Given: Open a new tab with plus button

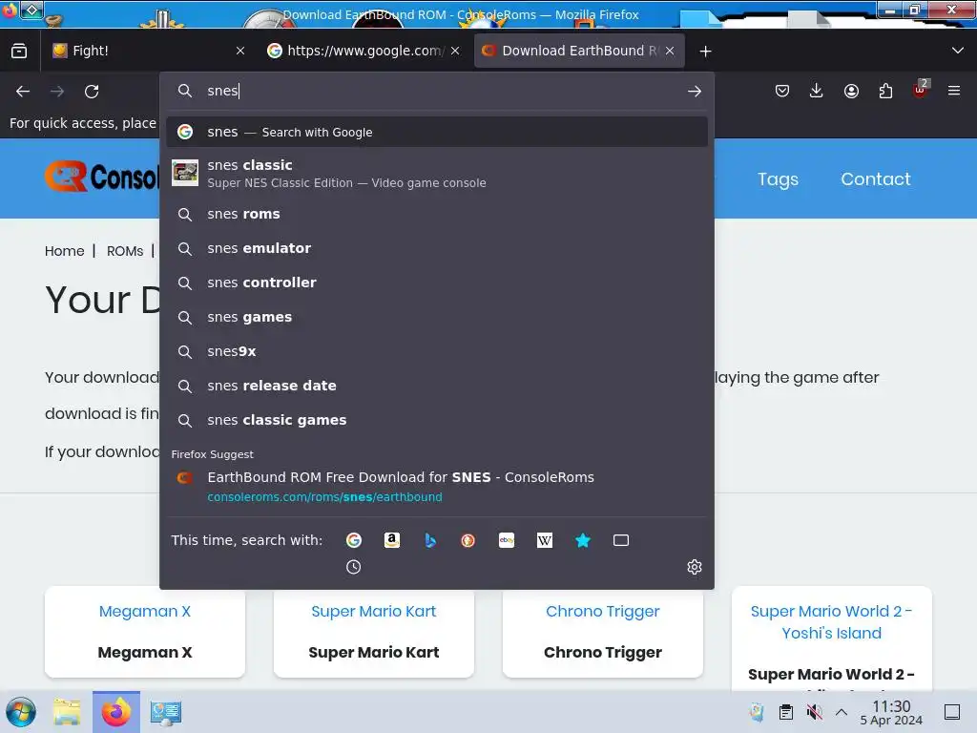Looking at the screenshot, I should point(705,52).
